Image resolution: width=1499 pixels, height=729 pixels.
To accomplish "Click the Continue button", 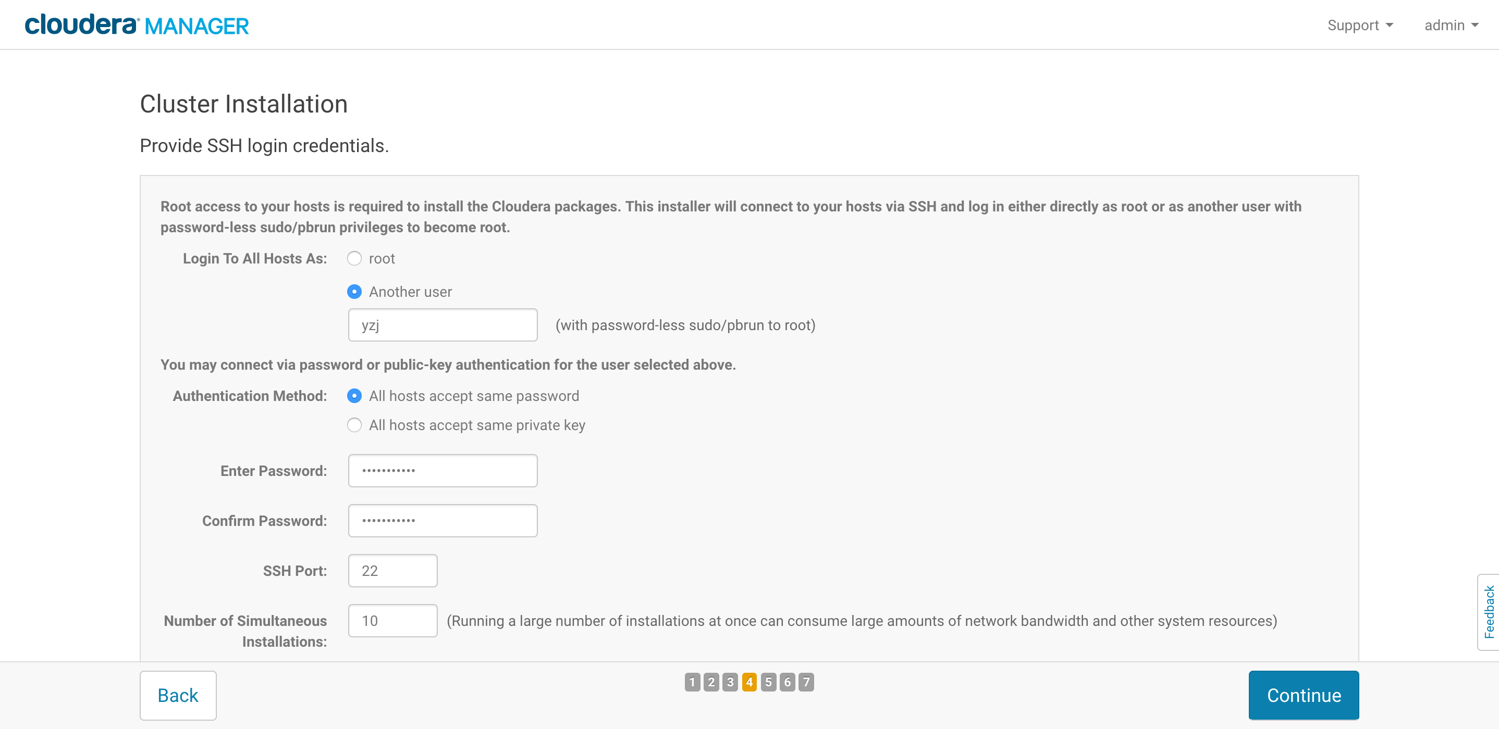I will coord(1304,695).
